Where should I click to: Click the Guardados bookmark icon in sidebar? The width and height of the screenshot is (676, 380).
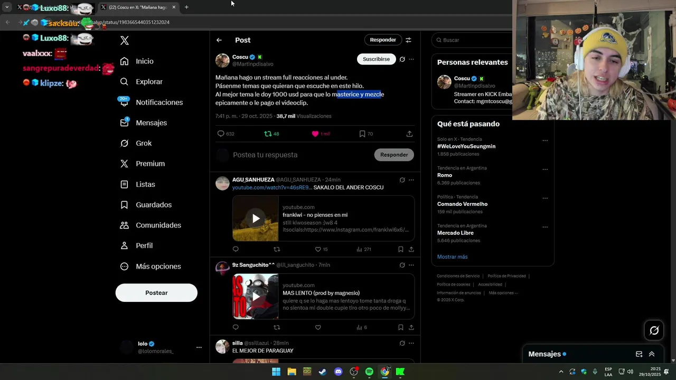[124, 205]
